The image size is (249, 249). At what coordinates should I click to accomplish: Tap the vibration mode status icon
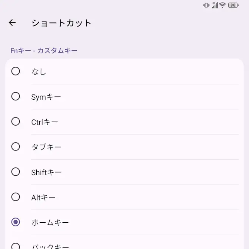click(x=206, y=5)
